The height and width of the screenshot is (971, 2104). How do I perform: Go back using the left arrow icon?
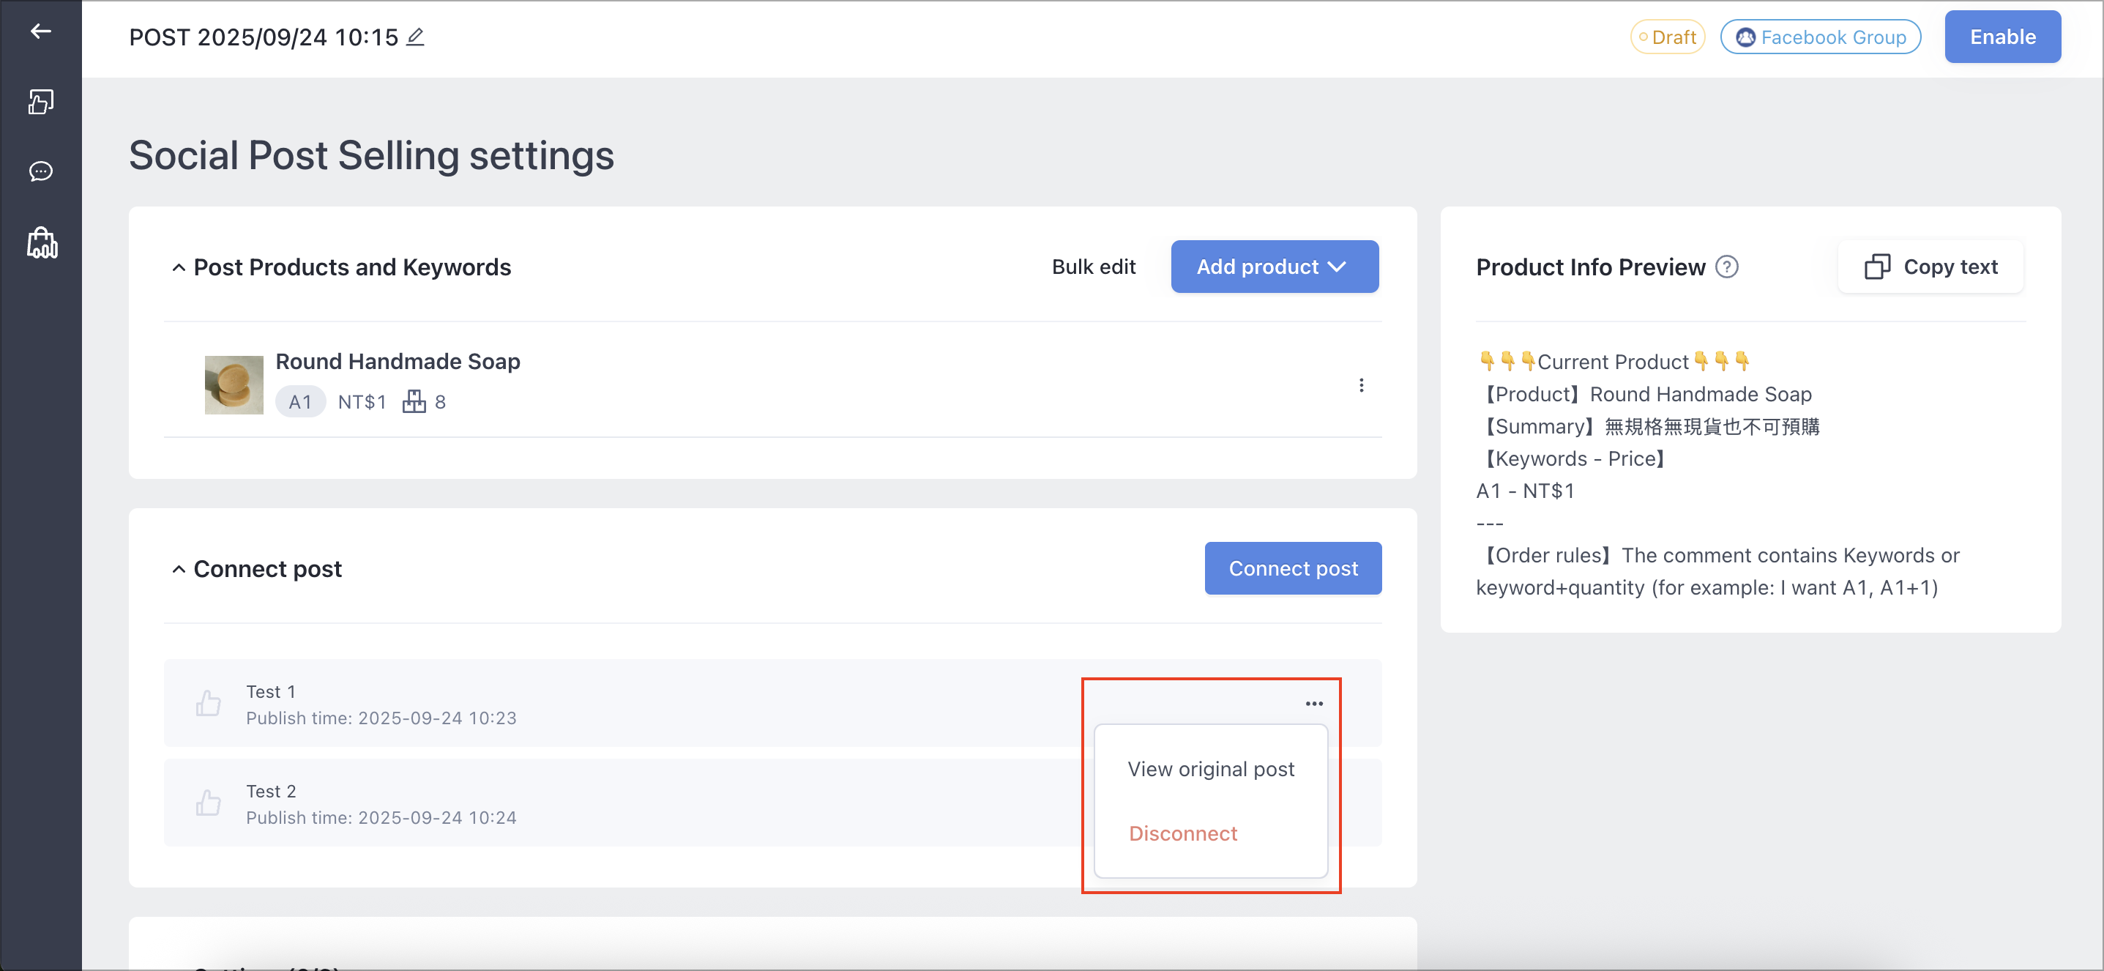(x=41, y=31)
